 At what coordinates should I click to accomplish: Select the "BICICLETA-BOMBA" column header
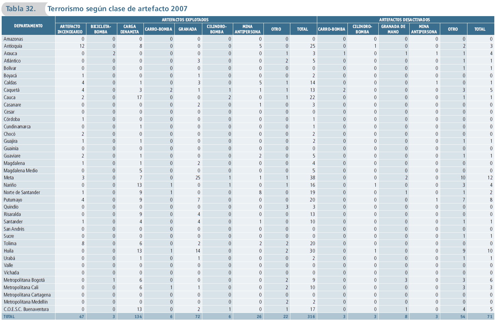101,29
